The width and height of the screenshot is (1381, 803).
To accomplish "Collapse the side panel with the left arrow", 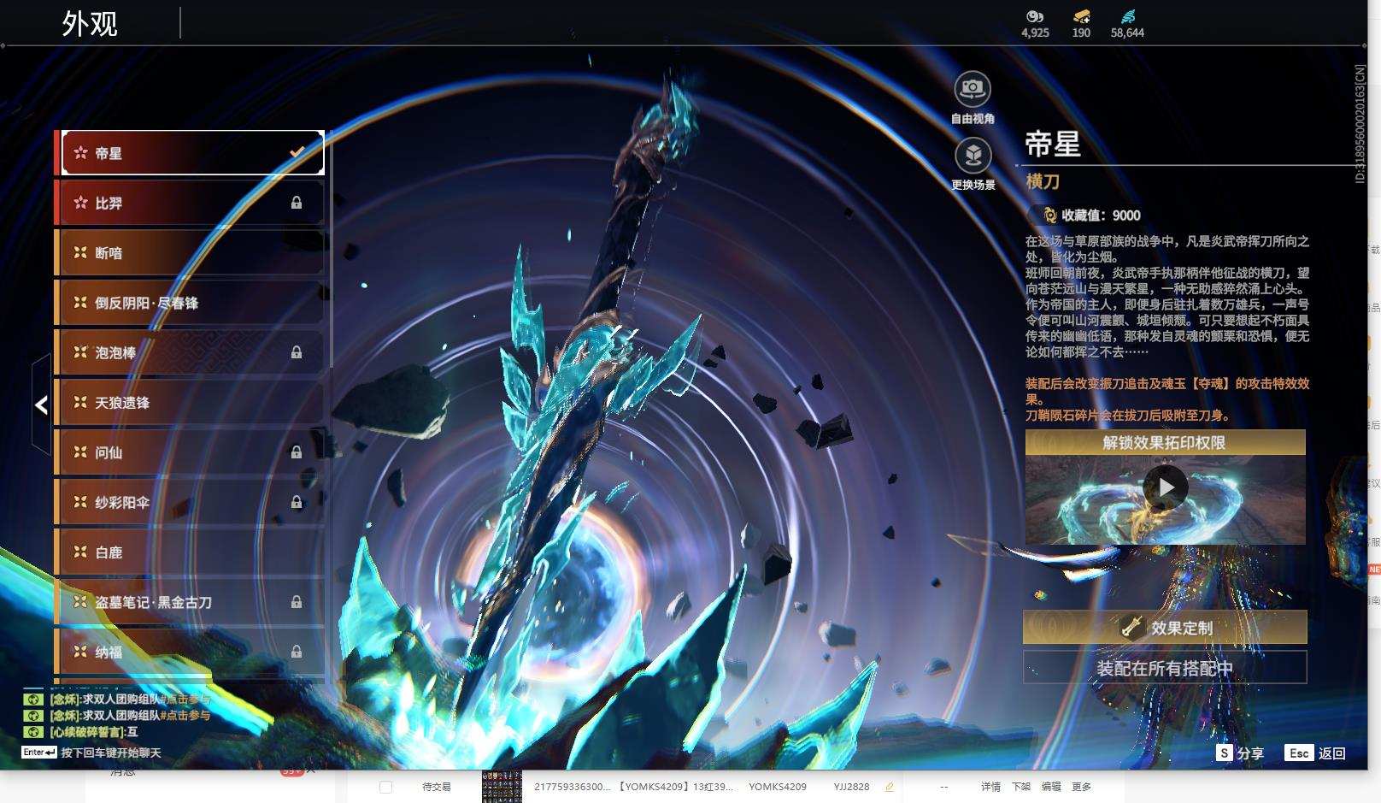I will (41, 404).
